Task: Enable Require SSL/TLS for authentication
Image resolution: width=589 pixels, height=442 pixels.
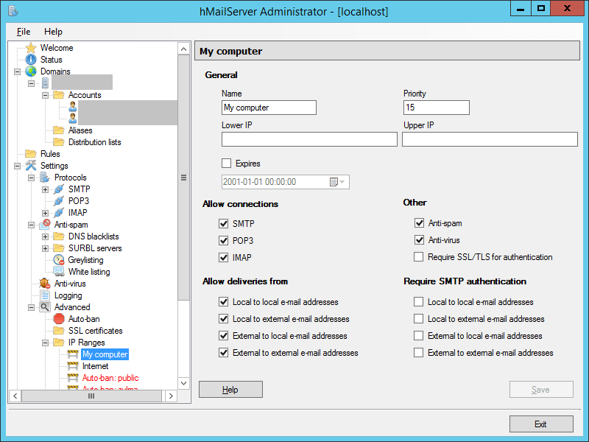Action: [x=418, y=256]
